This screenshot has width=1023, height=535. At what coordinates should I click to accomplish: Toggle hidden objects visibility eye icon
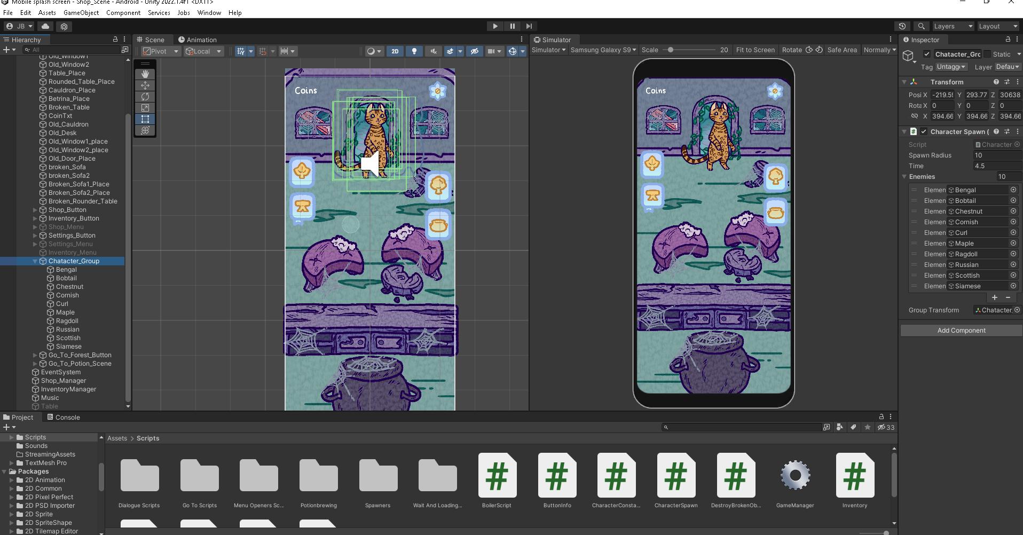coord(474,51)
